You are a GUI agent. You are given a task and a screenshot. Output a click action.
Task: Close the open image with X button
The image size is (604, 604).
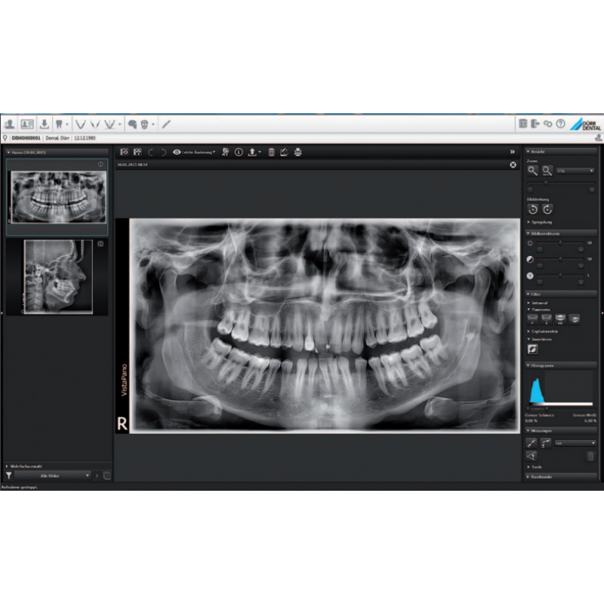(513, 164)
